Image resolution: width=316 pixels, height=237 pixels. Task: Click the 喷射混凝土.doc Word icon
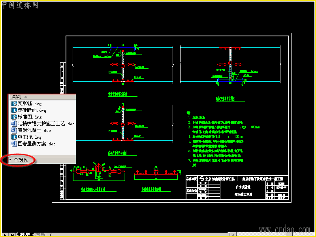tap(14, 130)
